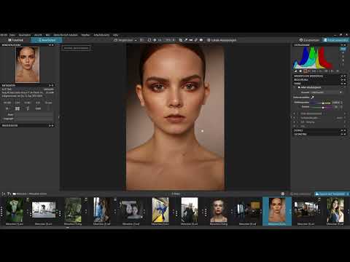Image resolution: width=350 pixels, height=262 pixels.
Task: Adjust Farbton tint slider handle
Action: [323, 107]
